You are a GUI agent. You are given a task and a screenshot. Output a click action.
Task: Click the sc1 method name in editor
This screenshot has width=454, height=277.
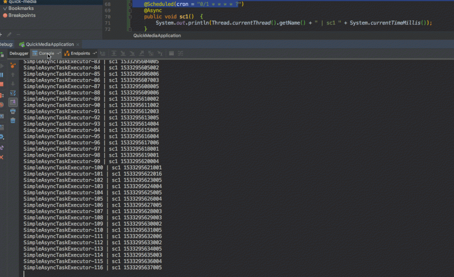pyautogui.click(x=183, y=17)
